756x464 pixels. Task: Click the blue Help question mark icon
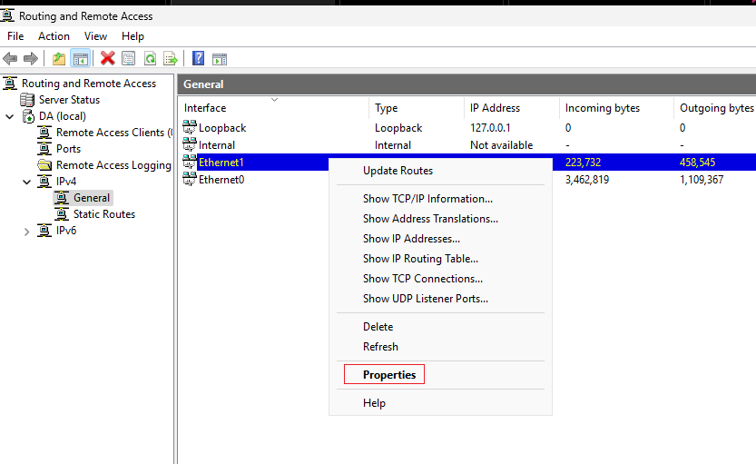pos(198,58)
